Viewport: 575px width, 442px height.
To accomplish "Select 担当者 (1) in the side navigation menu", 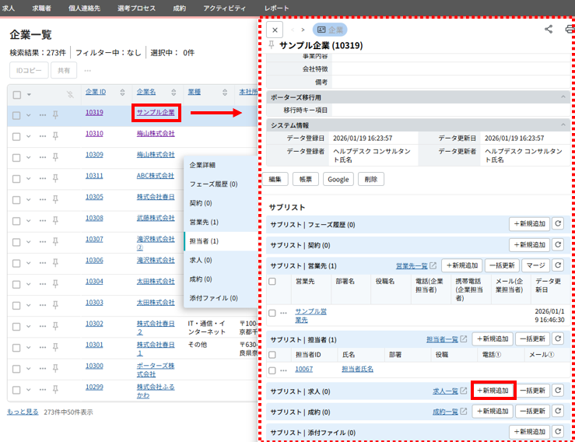I will 204,241.
